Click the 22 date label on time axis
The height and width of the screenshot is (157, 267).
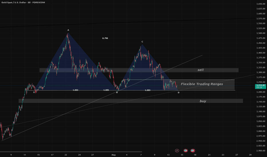coord(66,155)
